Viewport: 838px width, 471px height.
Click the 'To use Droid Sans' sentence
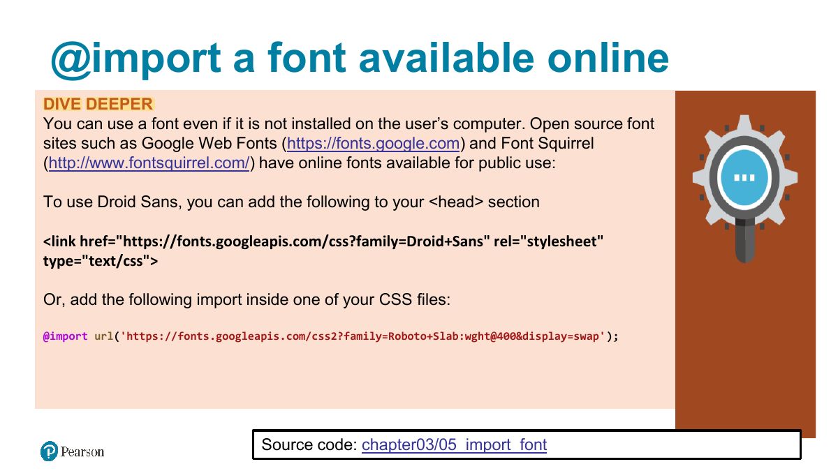tap(291, 202)
